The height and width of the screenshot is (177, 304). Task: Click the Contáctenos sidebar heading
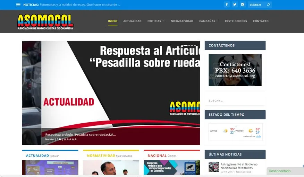(x=235, y=45)
